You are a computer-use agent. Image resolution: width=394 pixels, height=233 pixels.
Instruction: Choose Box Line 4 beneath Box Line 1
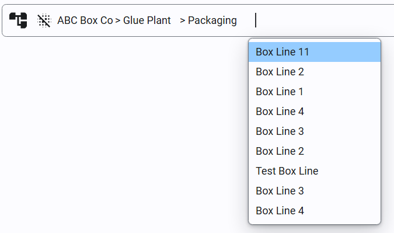click(x=315, y=112)
